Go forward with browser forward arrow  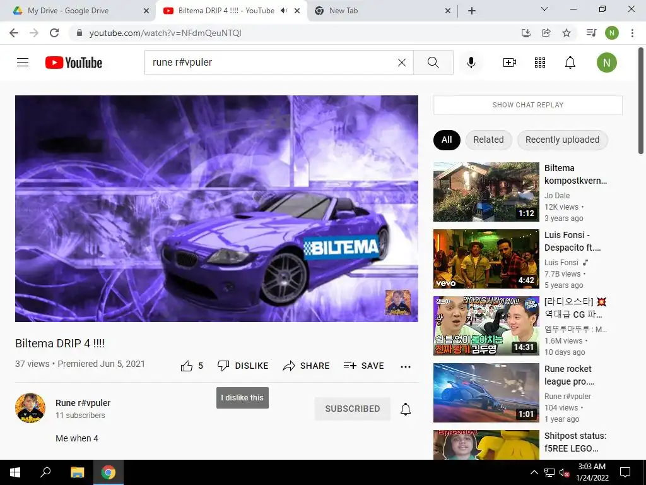[34, 33]
